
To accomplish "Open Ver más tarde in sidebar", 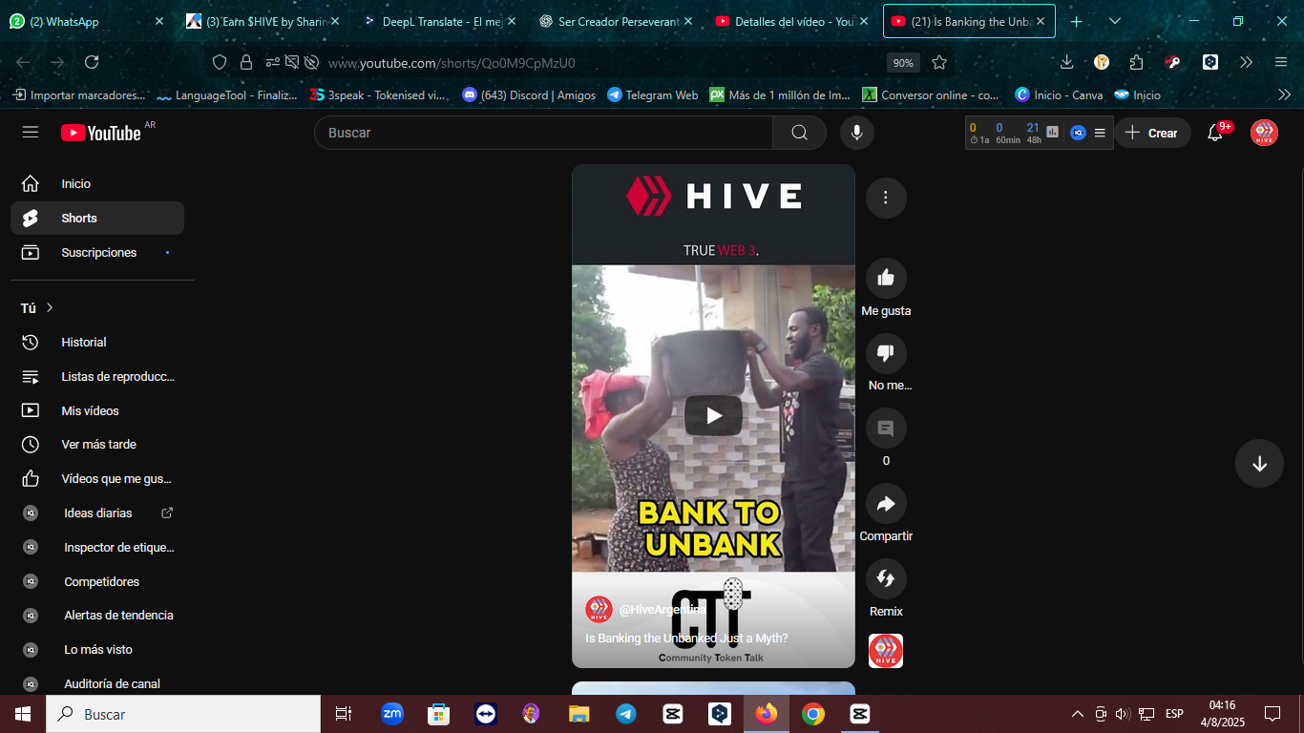I will 97,444.
